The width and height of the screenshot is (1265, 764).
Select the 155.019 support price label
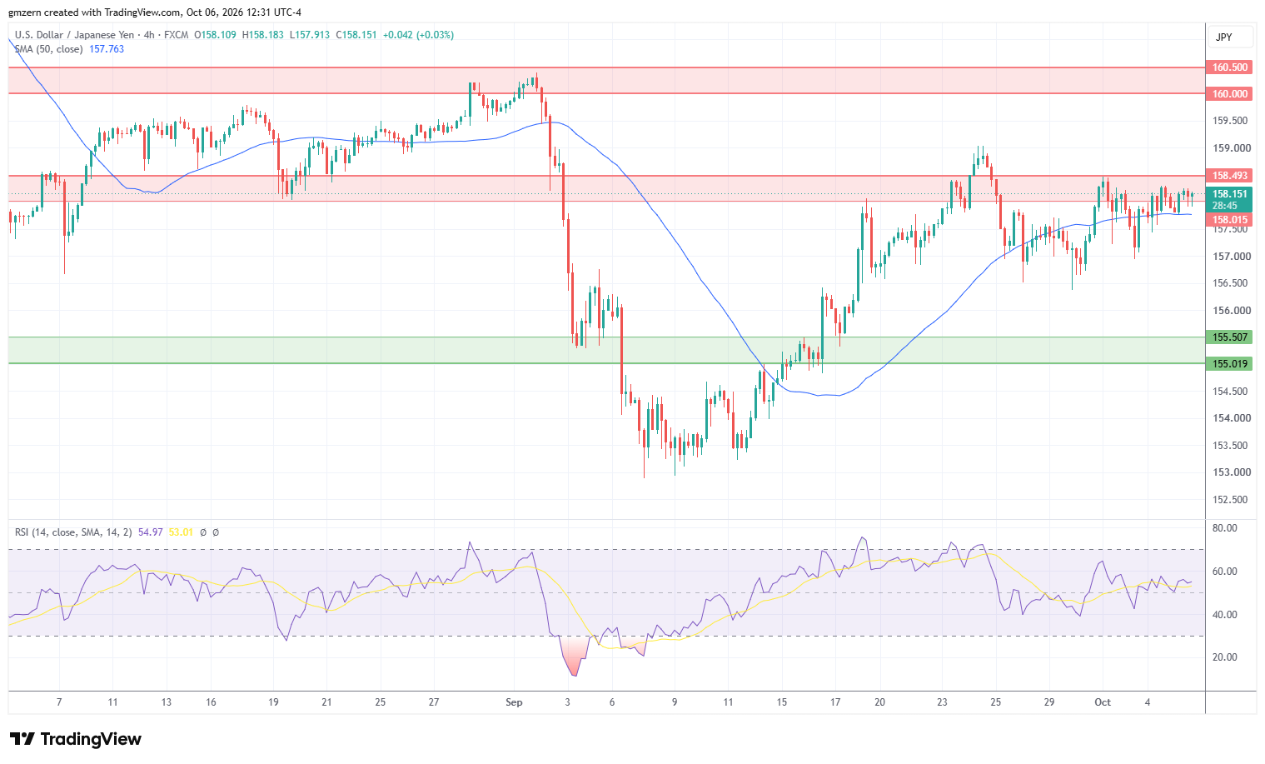[x=1229, y=364]
